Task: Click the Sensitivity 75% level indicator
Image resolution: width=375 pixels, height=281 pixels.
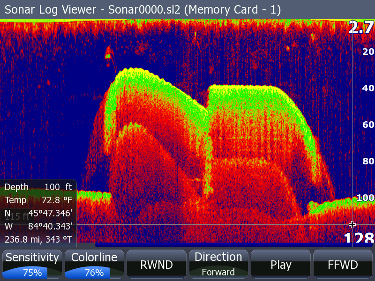Action: (x=31, y=272)
